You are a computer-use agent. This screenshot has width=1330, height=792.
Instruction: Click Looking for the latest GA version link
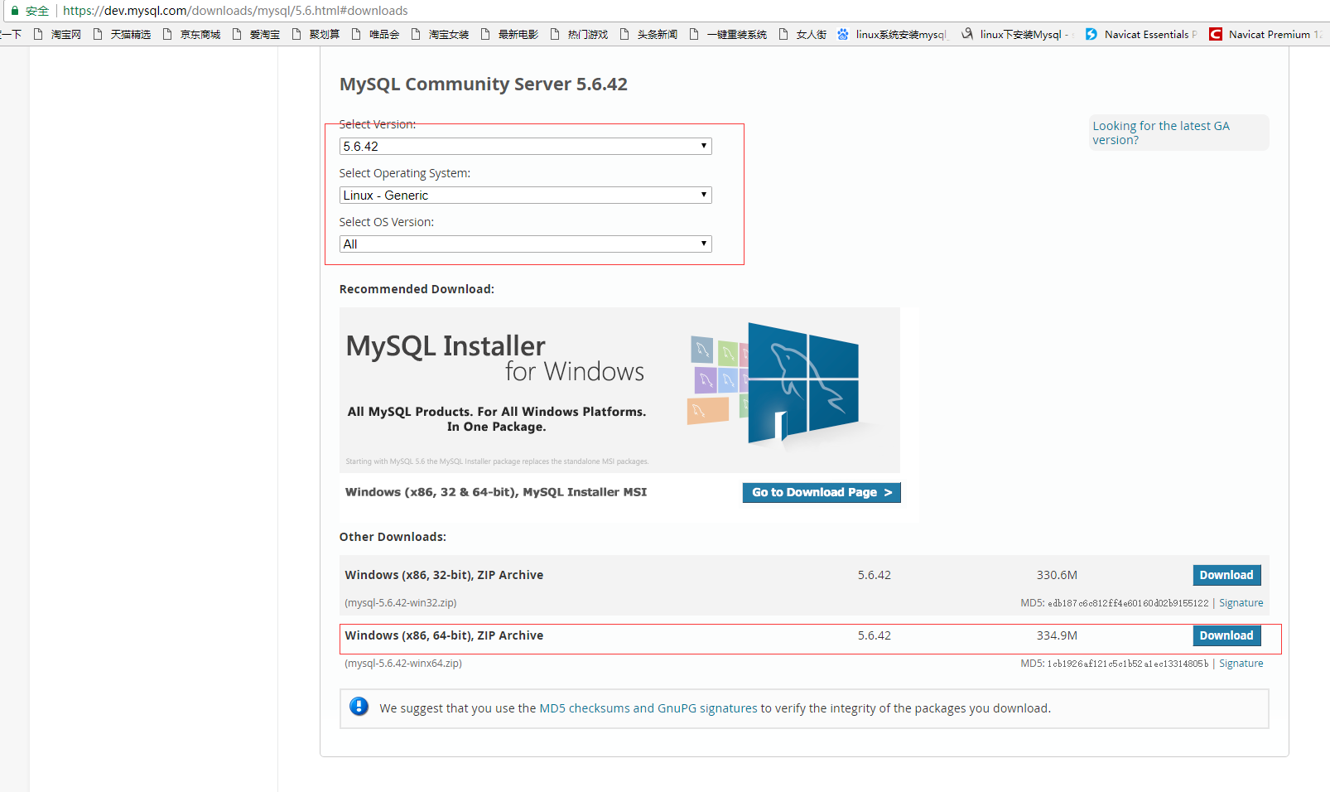tap(1159, 133)
